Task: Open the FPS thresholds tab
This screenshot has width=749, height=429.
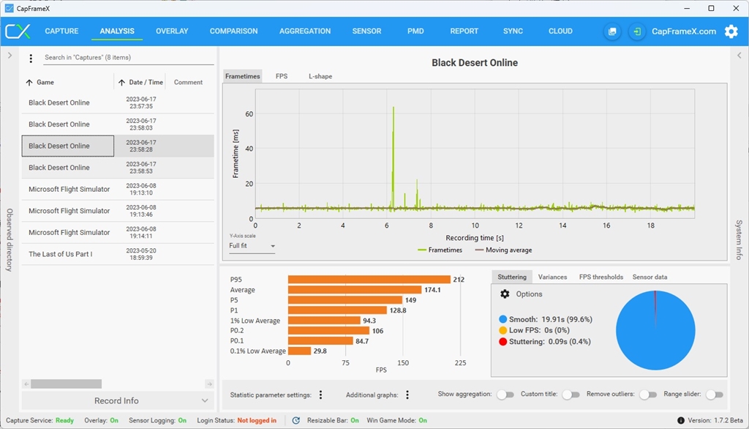Action: (x=601, y=277)
